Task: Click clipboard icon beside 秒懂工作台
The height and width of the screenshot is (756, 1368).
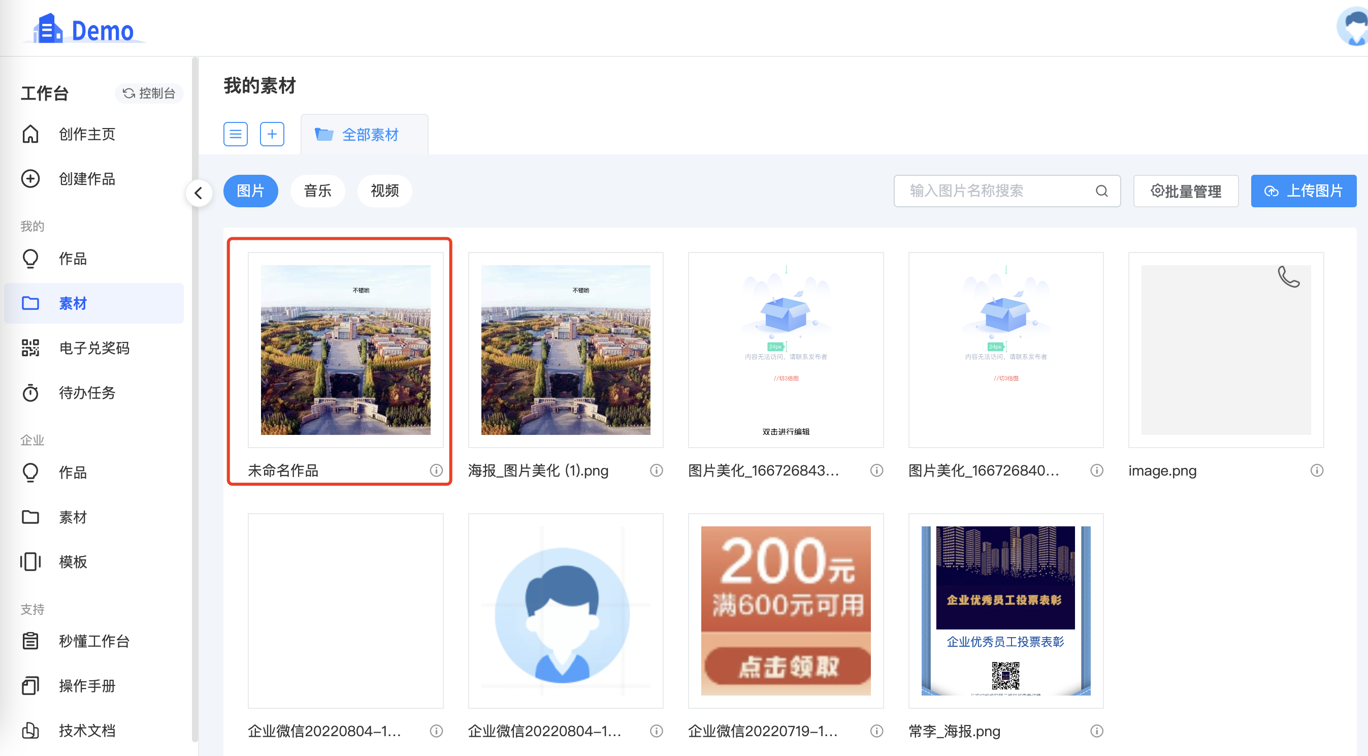Action: [30, 641]
